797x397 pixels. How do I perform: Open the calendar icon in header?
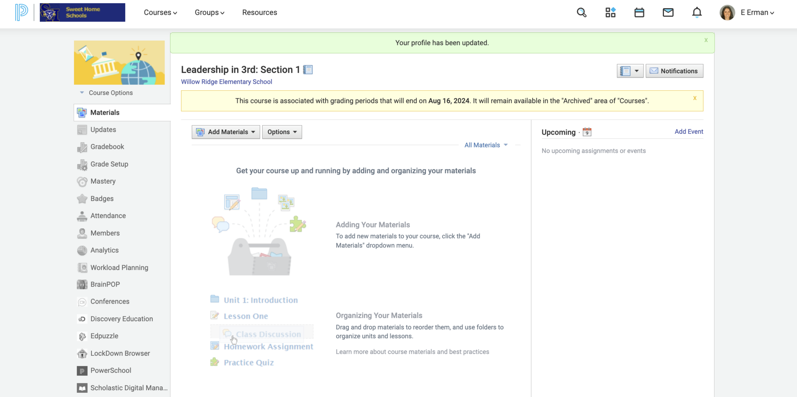[x=639, y=12]
